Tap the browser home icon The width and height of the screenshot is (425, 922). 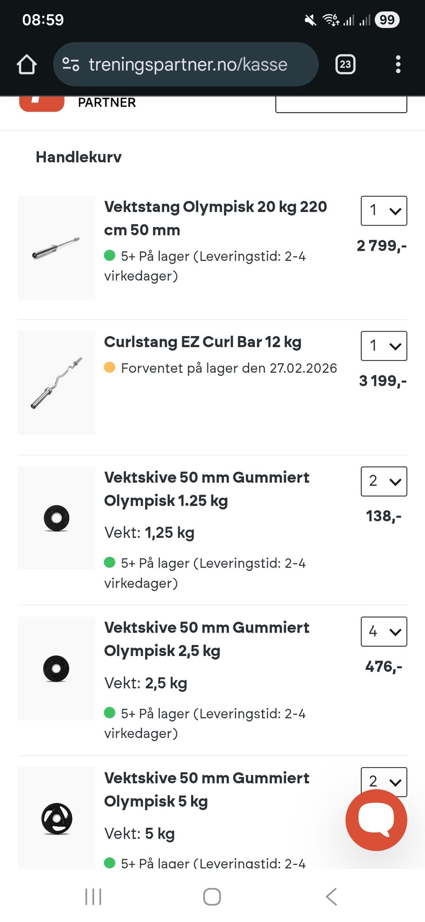pos(27,64)
